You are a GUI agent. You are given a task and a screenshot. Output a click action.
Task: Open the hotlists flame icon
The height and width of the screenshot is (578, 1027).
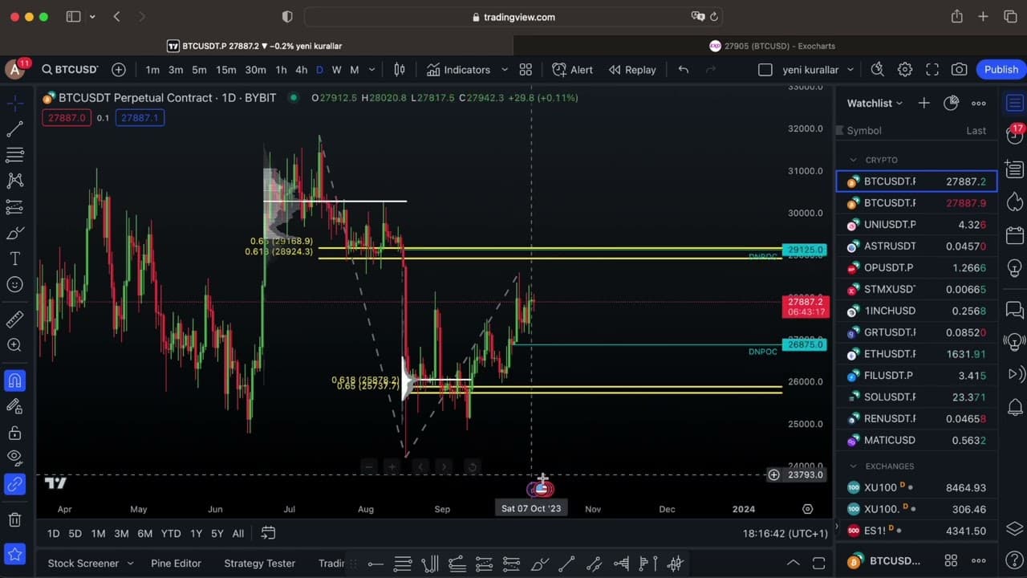click(1015, 201)
